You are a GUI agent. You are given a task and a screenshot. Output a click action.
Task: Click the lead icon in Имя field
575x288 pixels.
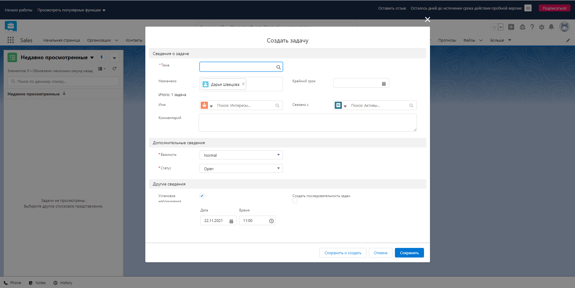pyautogui.click(x=204, y=105)
